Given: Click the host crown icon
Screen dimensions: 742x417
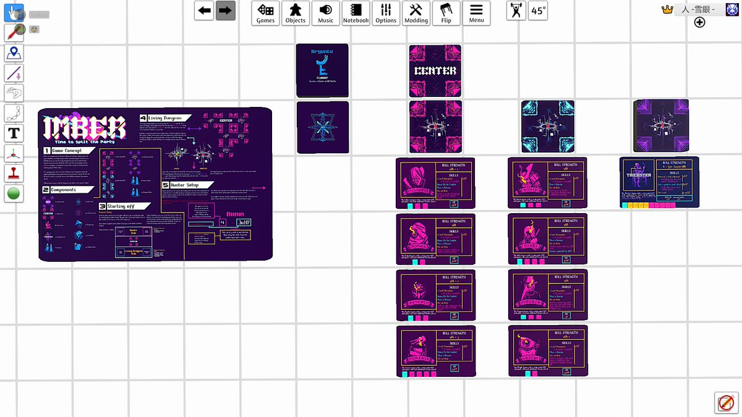Looking at the screenshot, I should click(x=667, y=9).
